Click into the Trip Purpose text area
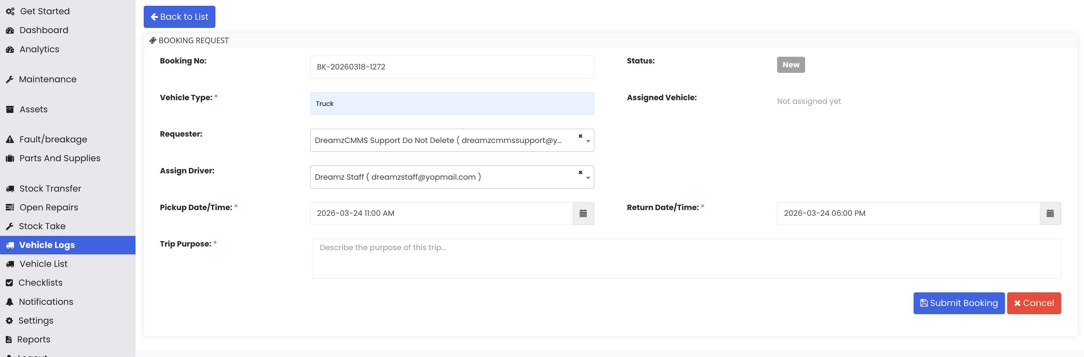The width and height of the screenshot is (1084, 357). click(x=686, y=259)
